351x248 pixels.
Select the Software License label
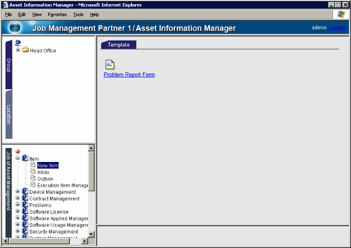[x=49, y=212]
